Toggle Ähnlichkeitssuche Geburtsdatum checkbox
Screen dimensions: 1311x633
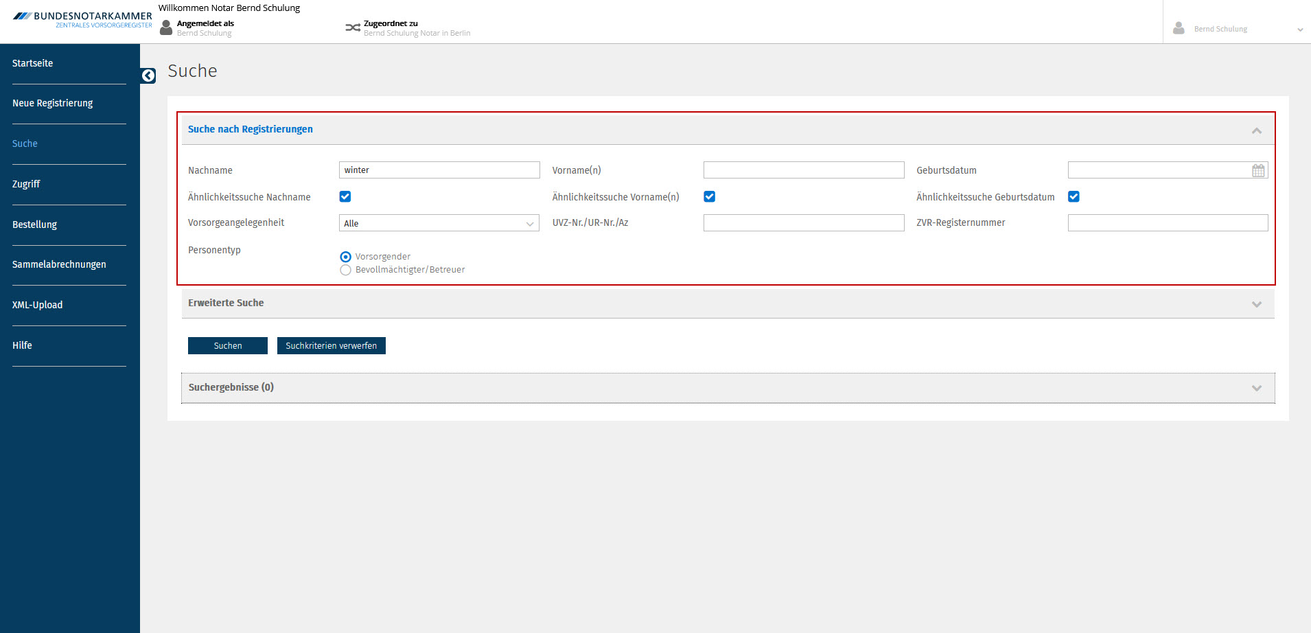[x=1074, y=196]
